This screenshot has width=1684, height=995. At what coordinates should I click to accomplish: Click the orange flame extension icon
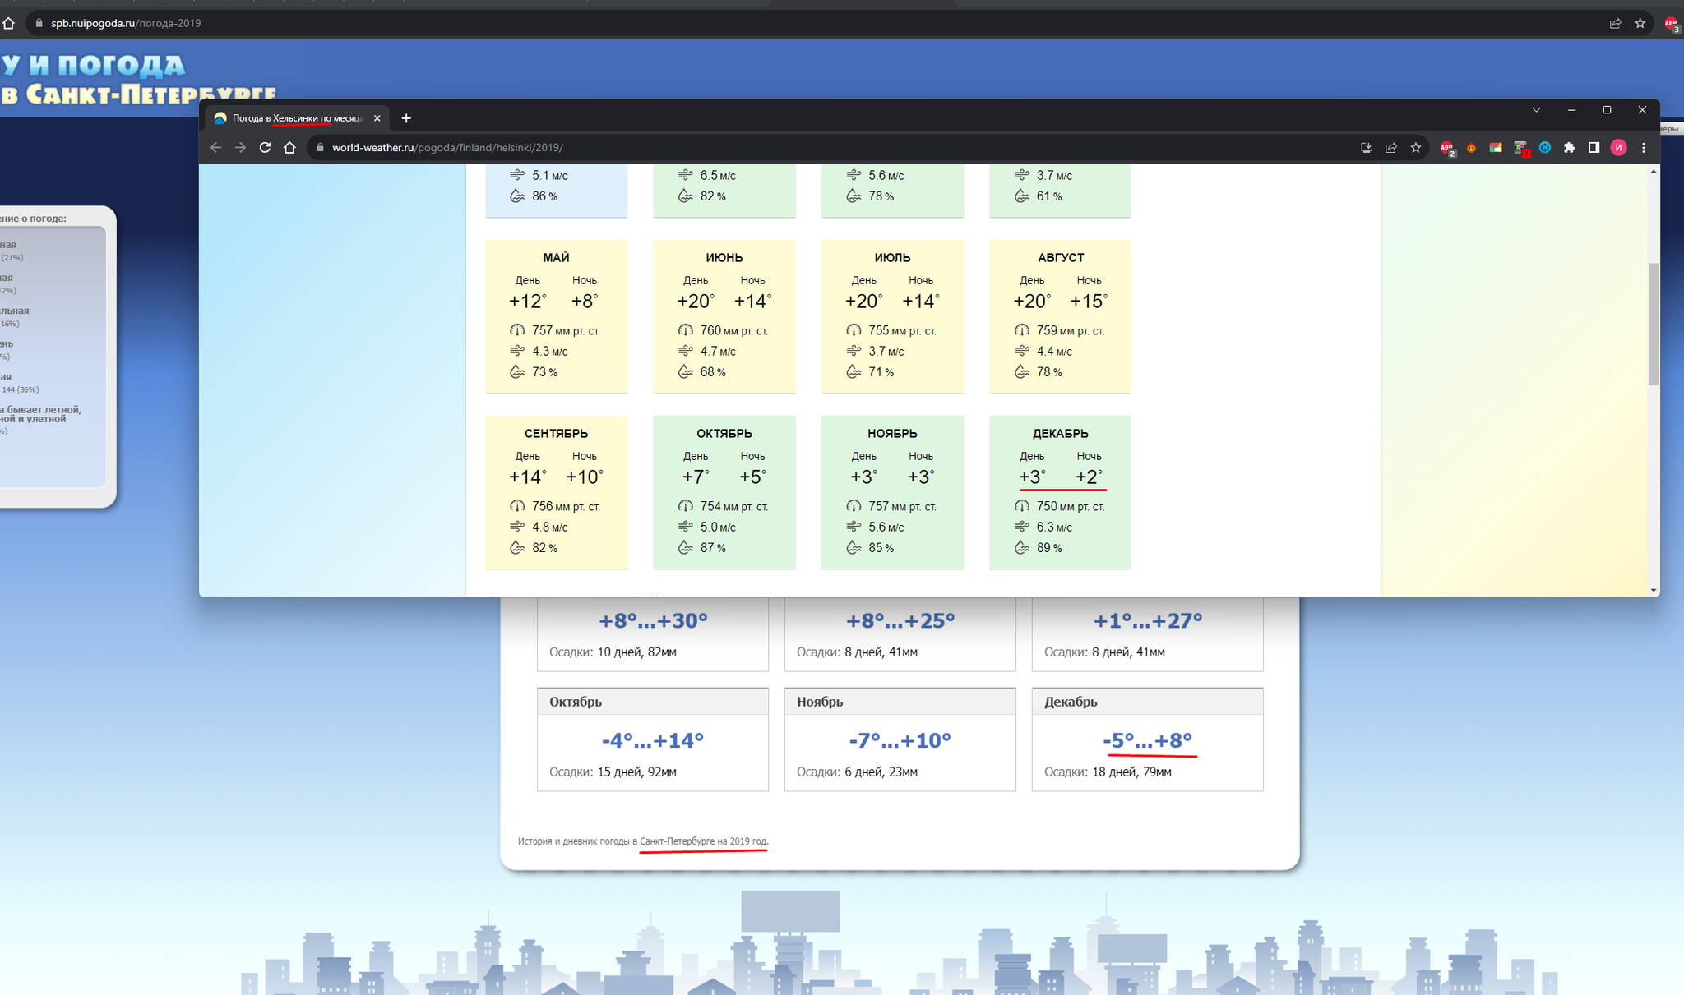point(1471,148)
